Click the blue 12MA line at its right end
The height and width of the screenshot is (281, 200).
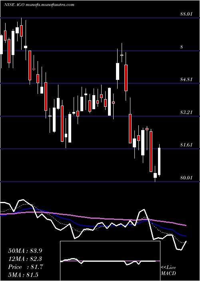[185, 236]
